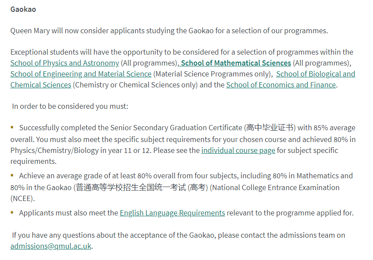Open School of Physics and Astronomy link

(64, 63)
